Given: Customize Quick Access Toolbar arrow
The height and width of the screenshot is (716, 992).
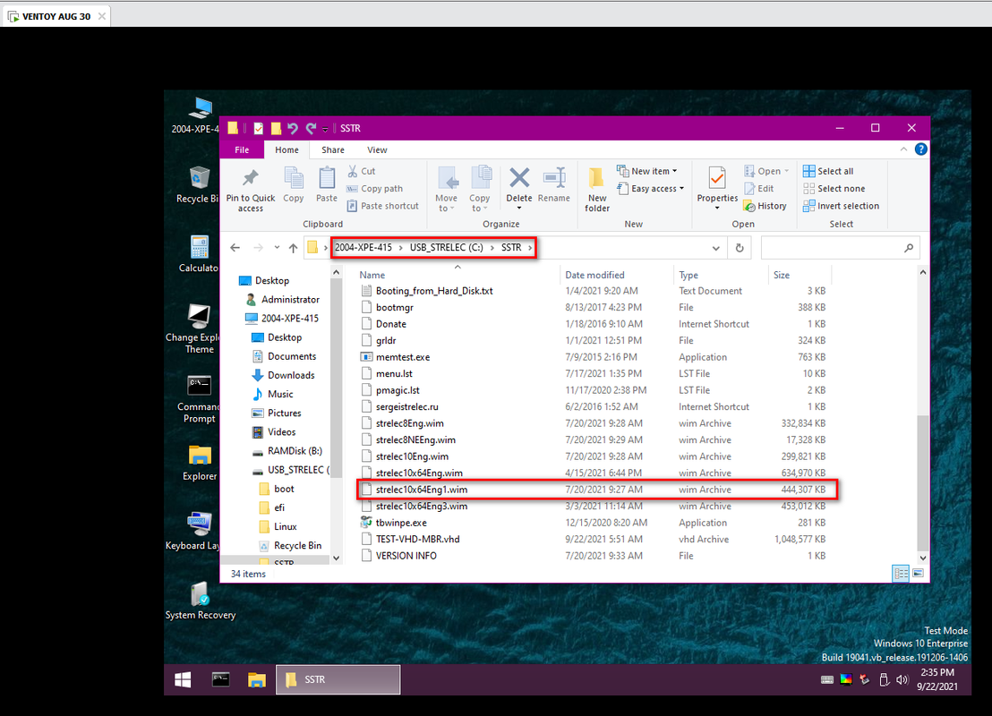Looking at the screenshot, I should click(325, 129).
